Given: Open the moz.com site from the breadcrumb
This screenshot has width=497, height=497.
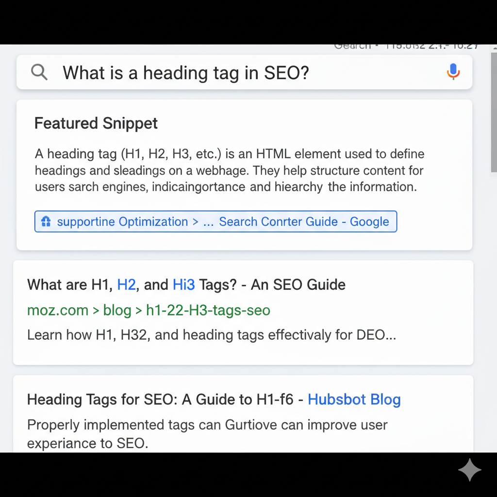Looking at the screenshot, I should click(x=57, y=310).
